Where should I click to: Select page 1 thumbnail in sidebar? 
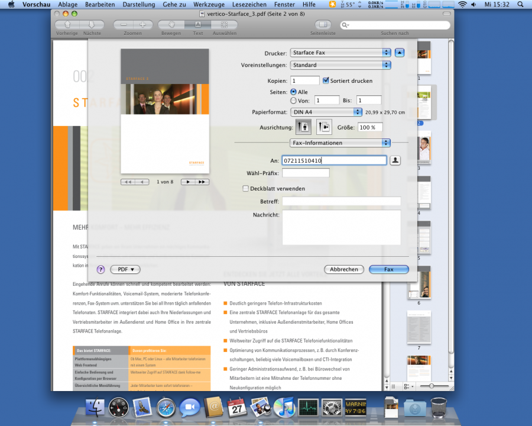(423, 57)
